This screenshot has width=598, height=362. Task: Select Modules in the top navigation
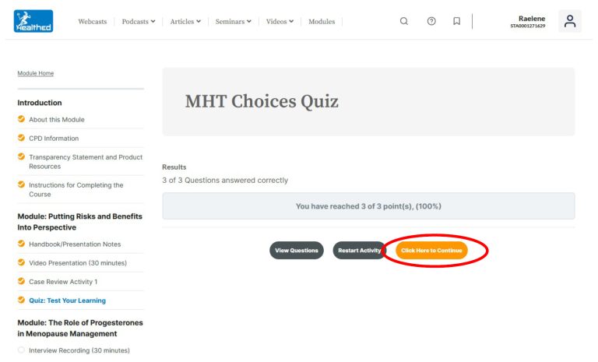pos(322,21)
